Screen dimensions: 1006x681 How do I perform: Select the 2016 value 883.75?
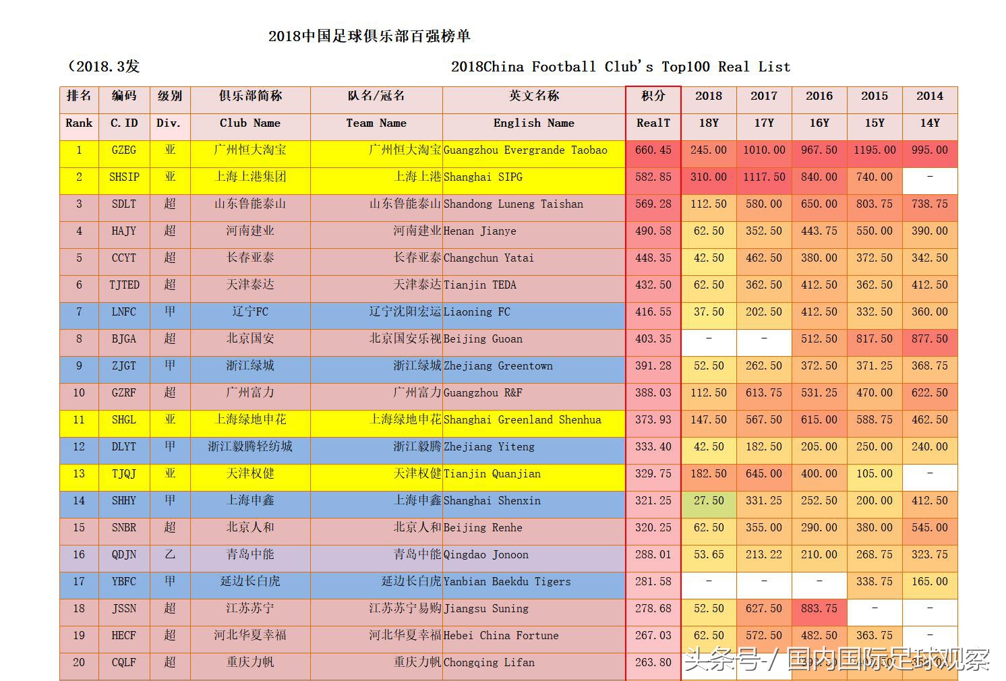click(819, 608)
